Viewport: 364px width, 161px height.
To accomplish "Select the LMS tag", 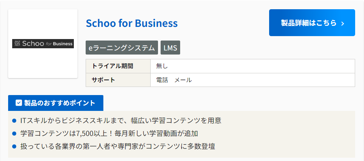I will pos(170,48).
